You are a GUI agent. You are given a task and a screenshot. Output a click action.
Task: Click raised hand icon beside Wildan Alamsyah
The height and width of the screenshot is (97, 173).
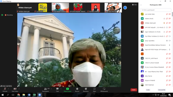pos(164,23)
